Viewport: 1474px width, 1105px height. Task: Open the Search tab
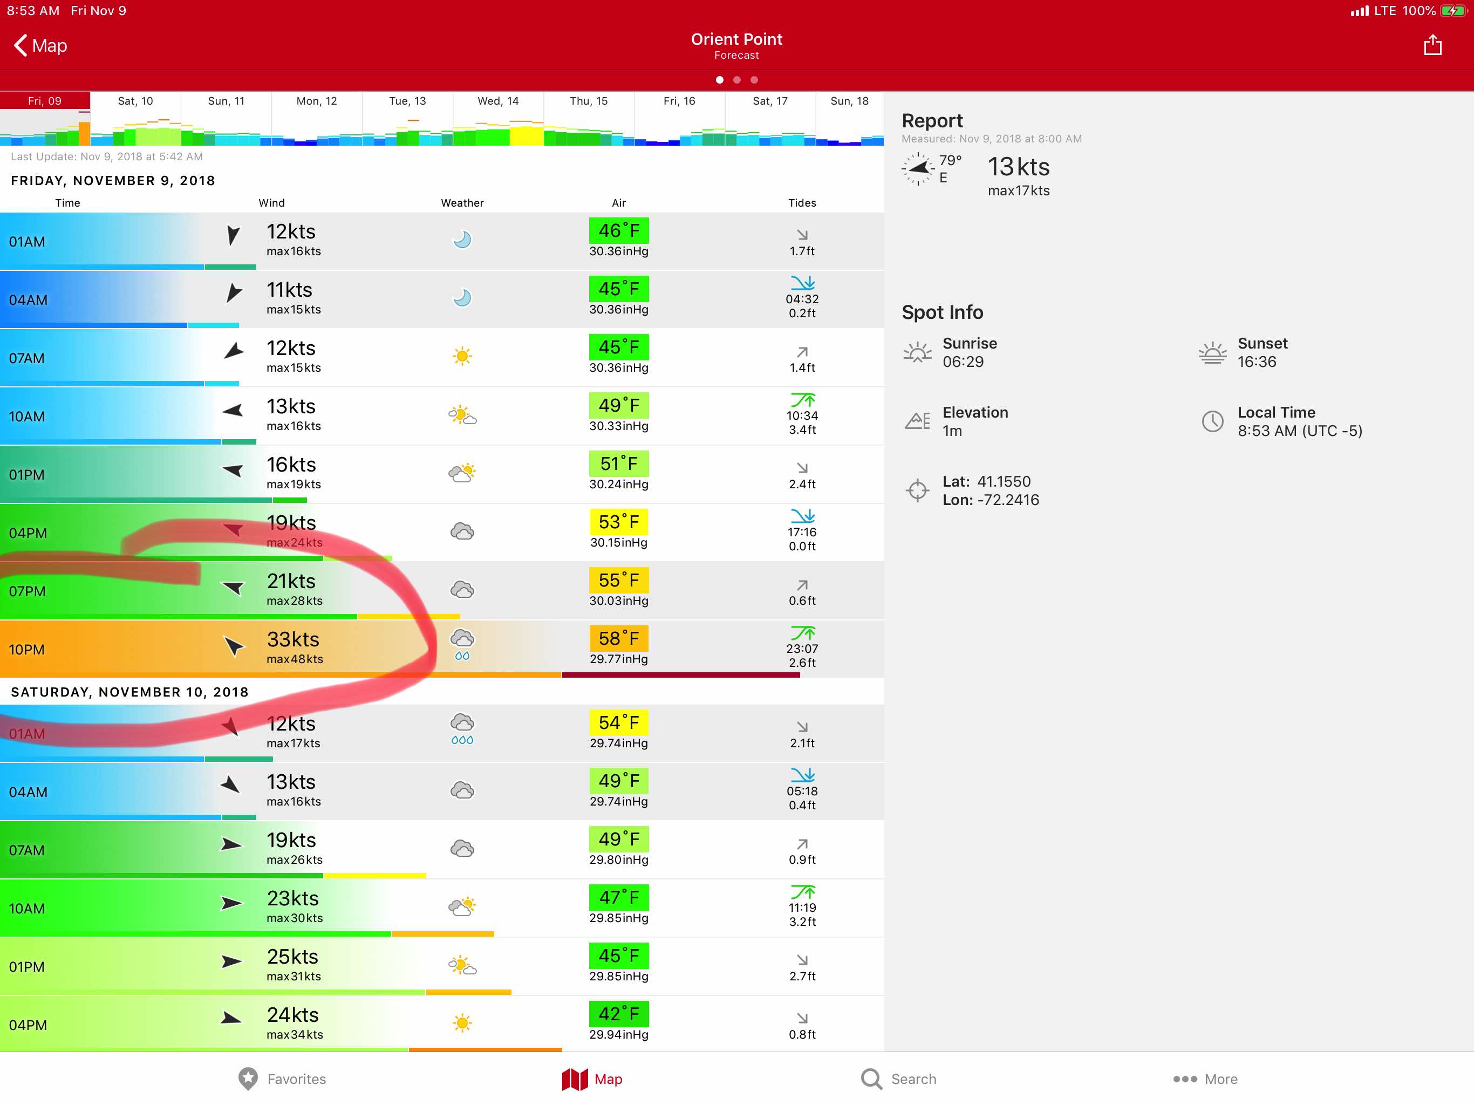click(898, 1079)
